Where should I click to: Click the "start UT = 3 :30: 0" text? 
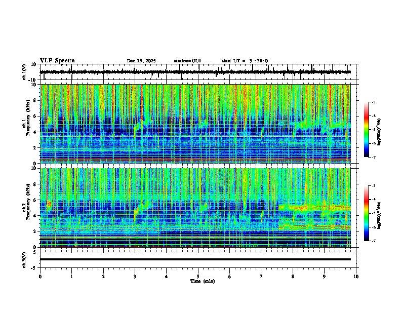click(x=245, y=61)
